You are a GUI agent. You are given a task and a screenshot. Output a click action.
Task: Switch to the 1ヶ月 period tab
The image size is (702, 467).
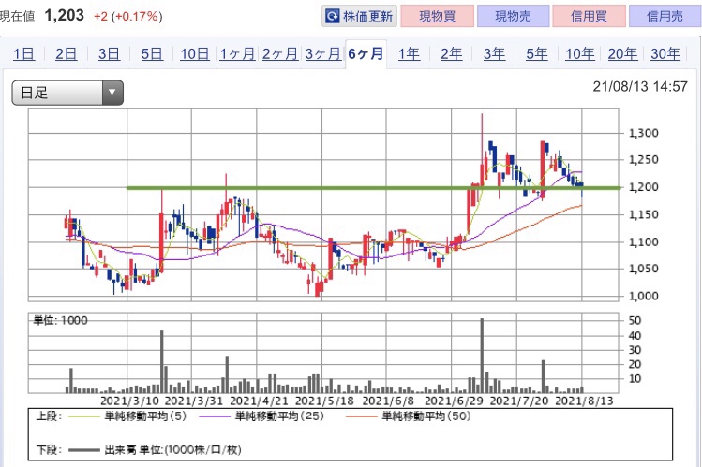237,54
